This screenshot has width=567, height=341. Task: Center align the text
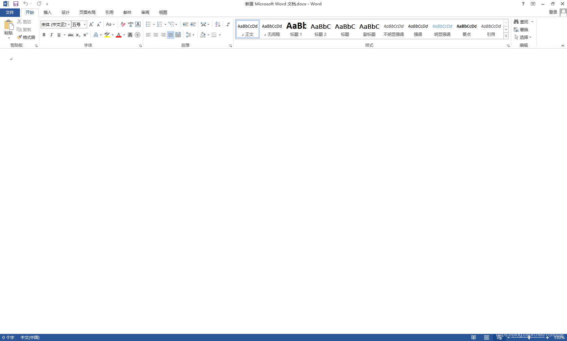pos(156,35)
